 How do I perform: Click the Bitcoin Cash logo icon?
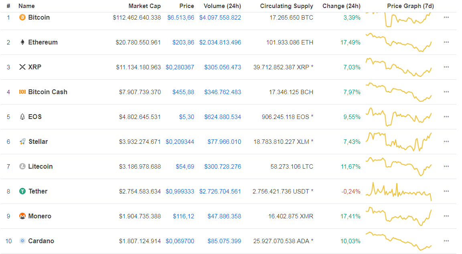click(22, 92)
